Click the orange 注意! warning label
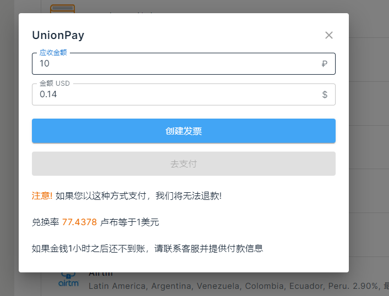This screenshot has height=296, width=389. tap(42, 196)
